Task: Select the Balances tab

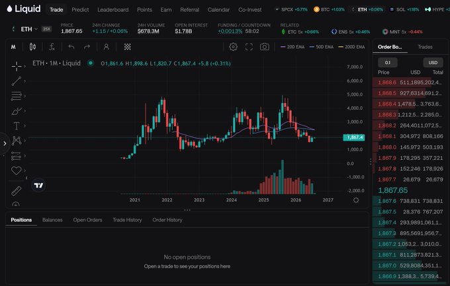Action: tap(52, 220)
